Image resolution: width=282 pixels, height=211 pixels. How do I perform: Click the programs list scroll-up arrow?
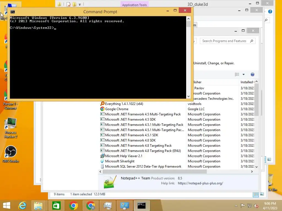[257, 82]
